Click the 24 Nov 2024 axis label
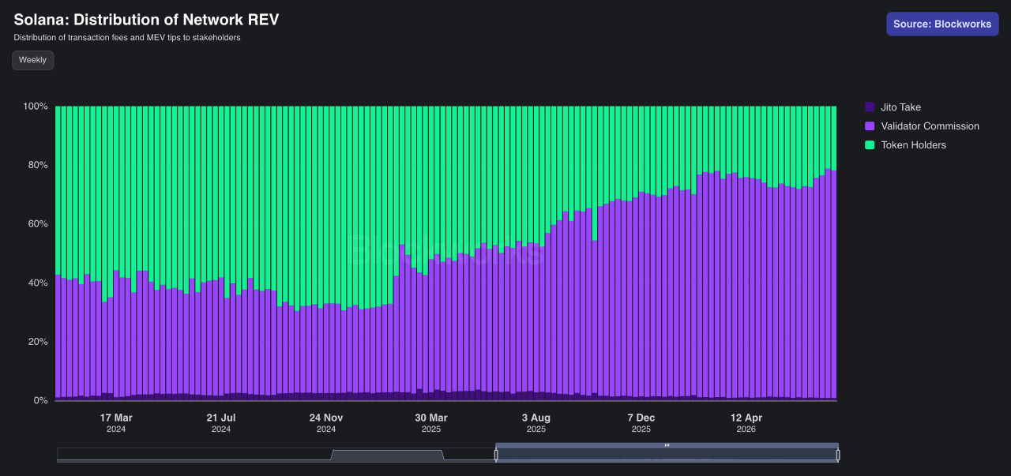This screenshot has height=476, width=1011. tap(326, 423)
